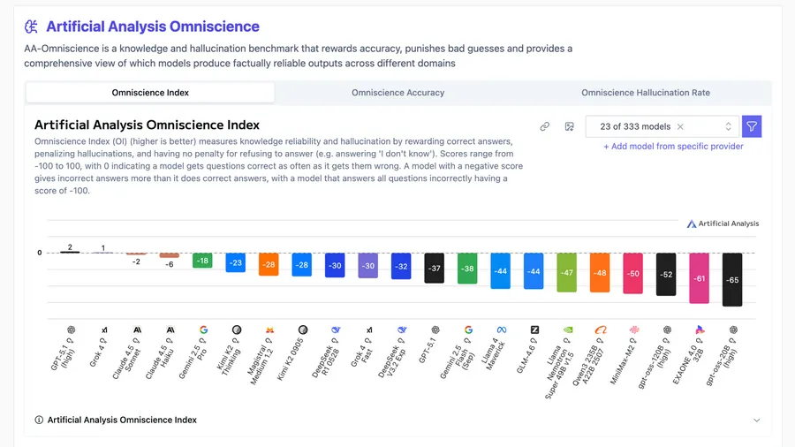This screenshot has height=447, width=795.
Task: Select the Omniscience Index tab
Action: pos(150,93)
